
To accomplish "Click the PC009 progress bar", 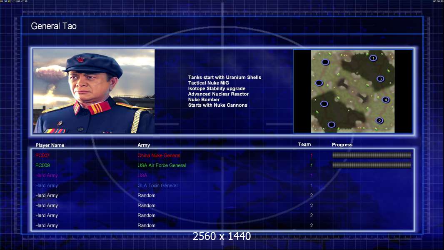I will [372, 165].
